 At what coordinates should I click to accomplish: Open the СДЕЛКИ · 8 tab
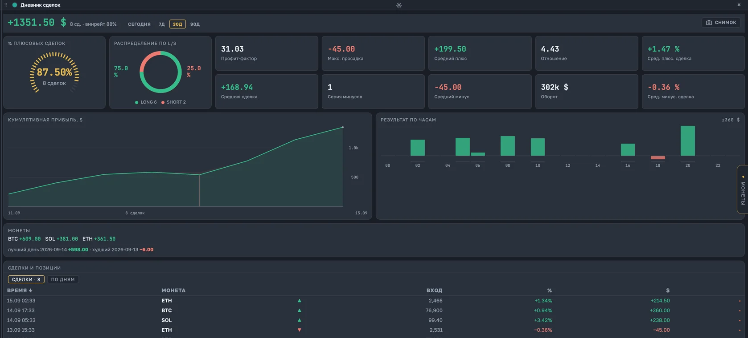26,279
